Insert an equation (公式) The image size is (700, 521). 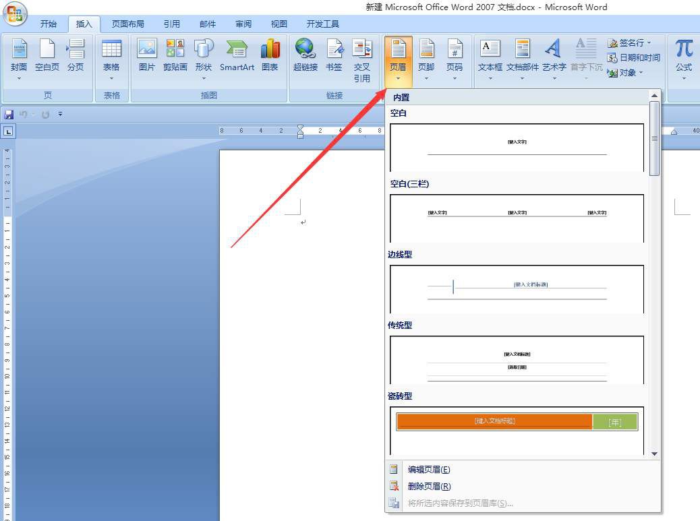click(684, 60)
